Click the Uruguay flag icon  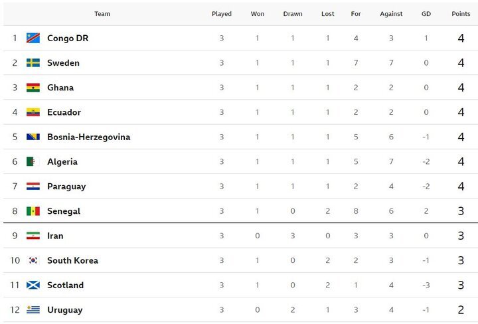[33, 309]
